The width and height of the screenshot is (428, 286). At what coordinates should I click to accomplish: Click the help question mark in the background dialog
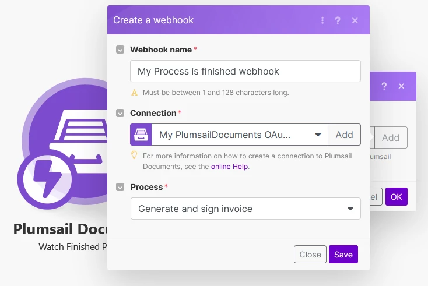[384, 86]
